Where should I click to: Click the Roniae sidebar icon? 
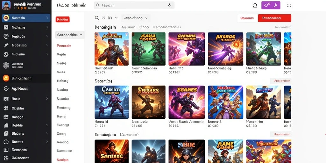tap(6, 125)
